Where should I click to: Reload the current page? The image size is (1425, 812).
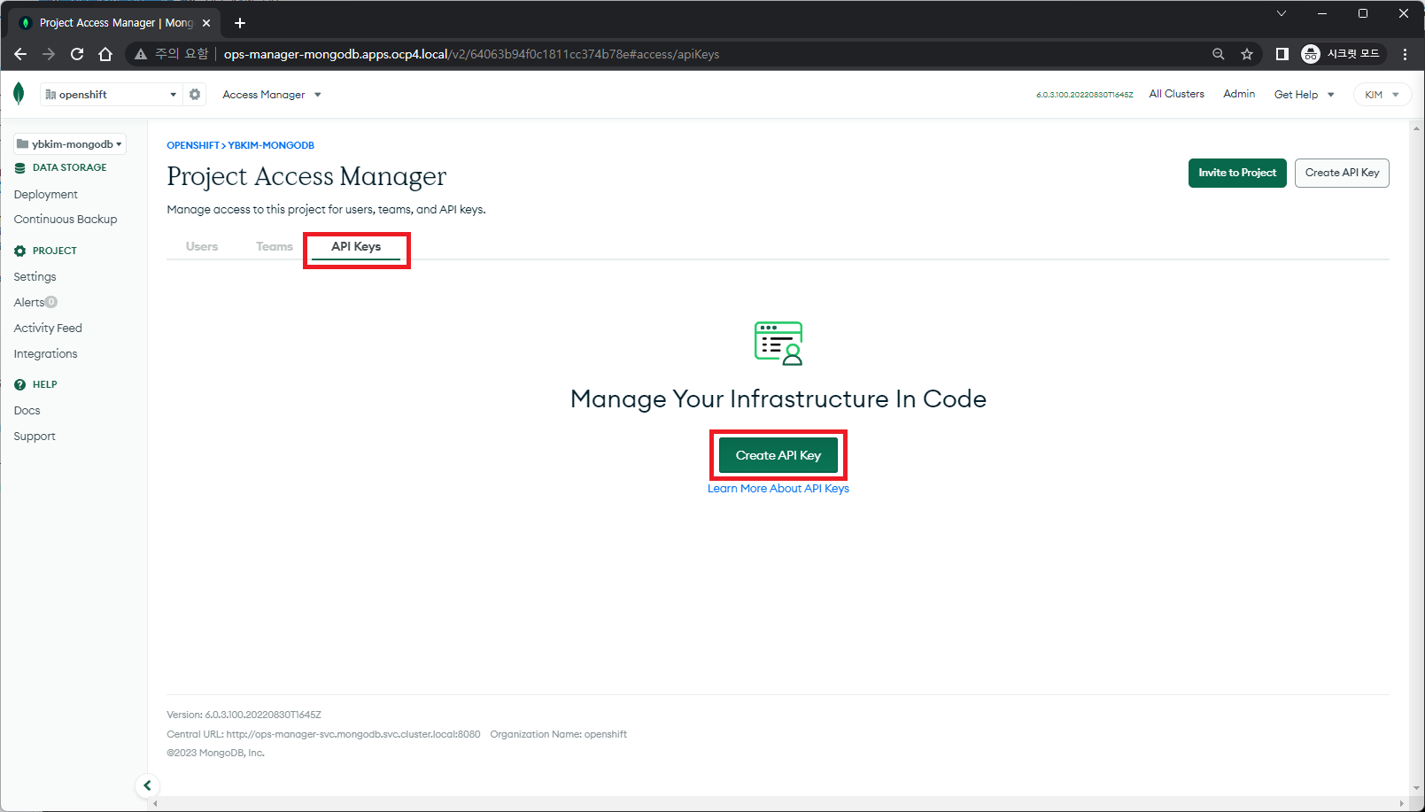[x=77, y=54]
